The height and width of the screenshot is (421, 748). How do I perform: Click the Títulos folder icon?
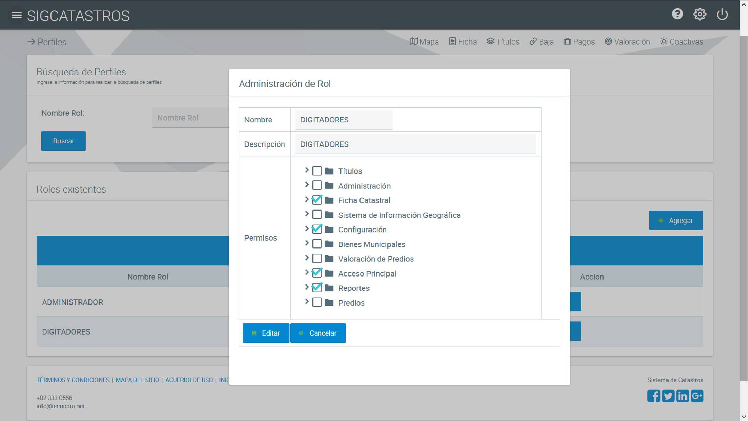[x=329, y=171]
